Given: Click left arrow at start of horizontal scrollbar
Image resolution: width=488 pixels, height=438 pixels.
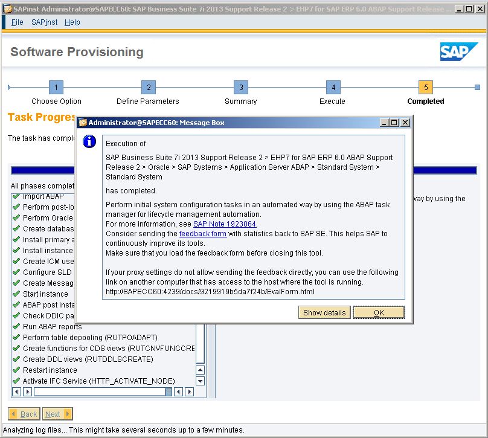Looking at the screenshot, I should point(16,391).
